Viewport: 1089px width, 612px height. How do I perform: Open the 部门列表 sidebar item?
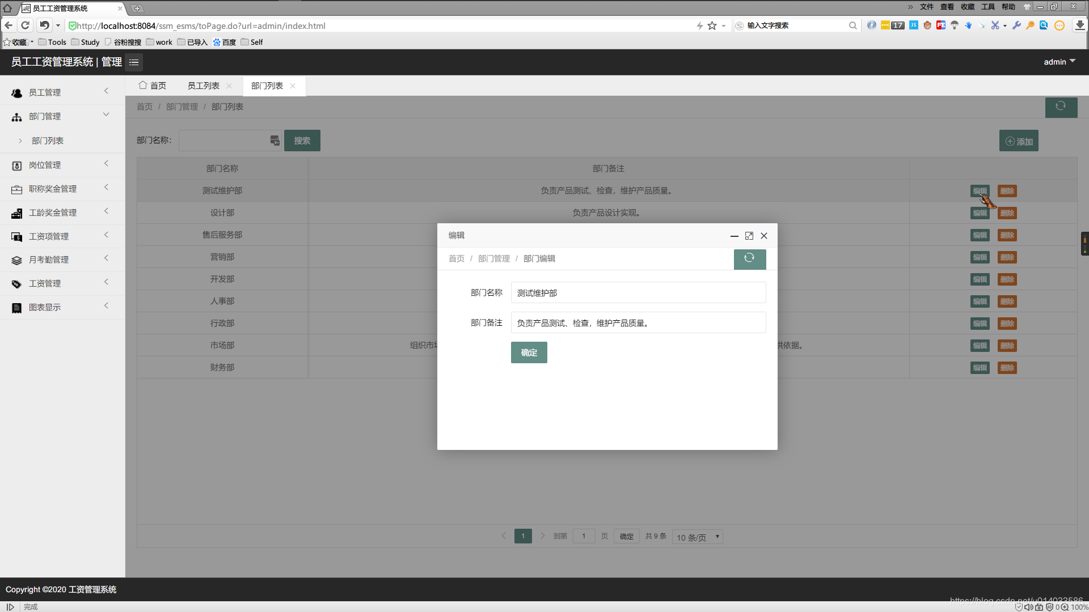pyautogui.click(x=48, y=141)
